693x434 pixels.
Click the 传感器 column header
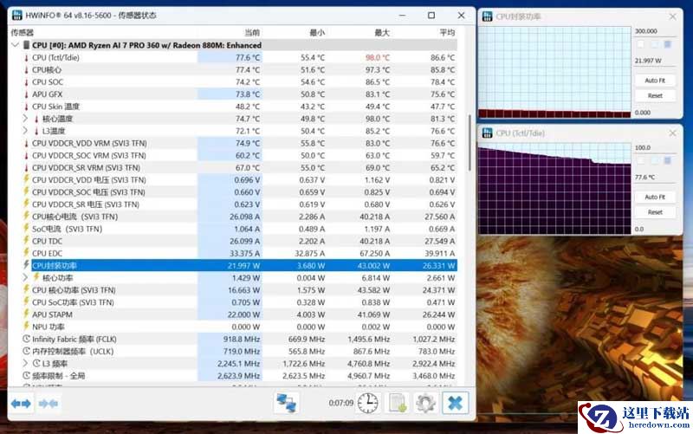tap(23, 32)
